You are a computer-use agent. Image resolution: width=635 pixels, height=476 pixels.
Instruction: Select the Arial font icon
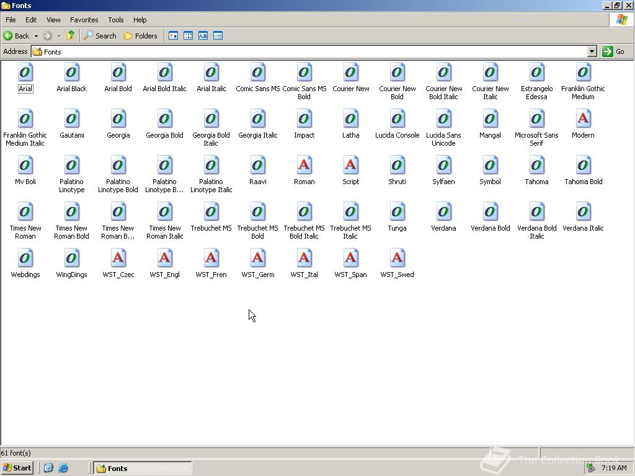[x=25, y=73]
